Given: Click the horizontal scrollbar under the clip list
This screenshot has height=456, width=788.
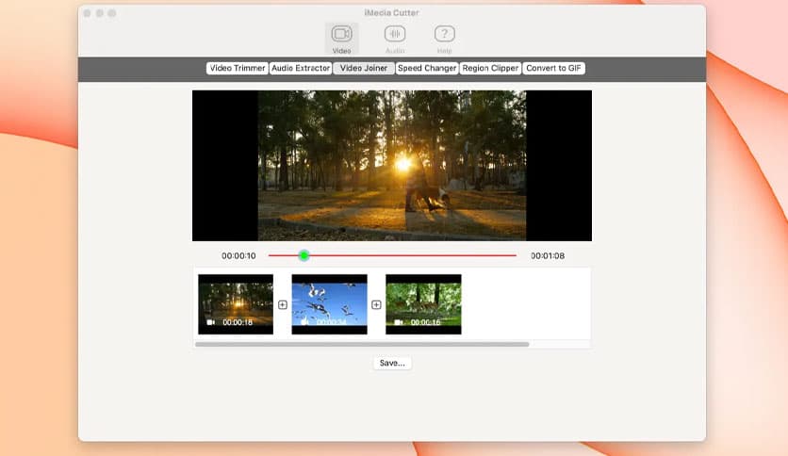Looking at the screenshot, I should (362, 345).
